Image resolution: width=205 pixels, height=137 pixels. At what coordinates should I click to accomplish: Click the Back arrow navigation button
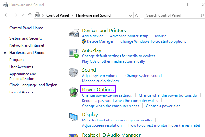click(7, 15)
